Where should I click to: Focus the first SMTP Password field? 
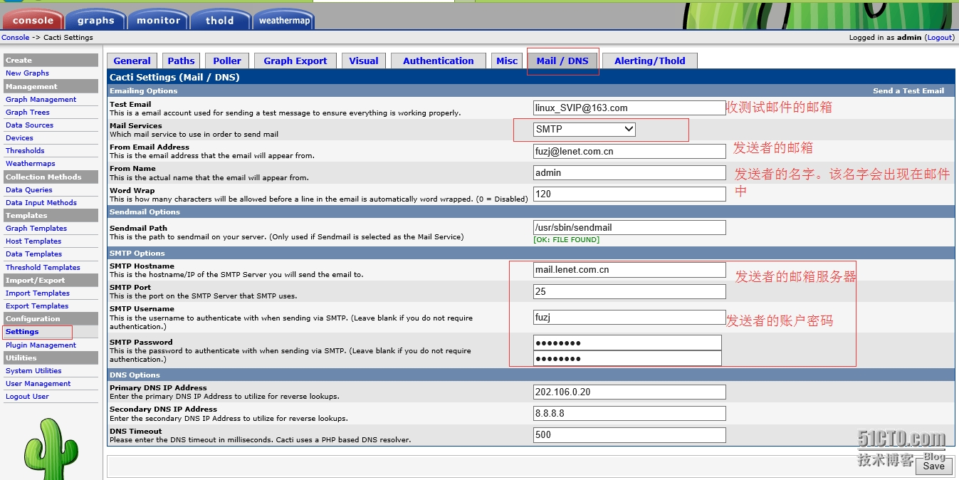[x=627, y=343]
